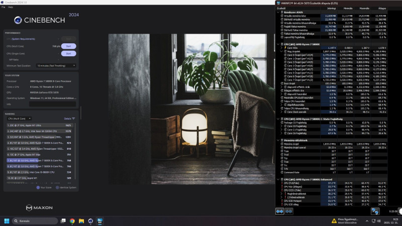Open the Cinebench File menu
Viewport: 402px width, 226px height.
click(4, 7)
